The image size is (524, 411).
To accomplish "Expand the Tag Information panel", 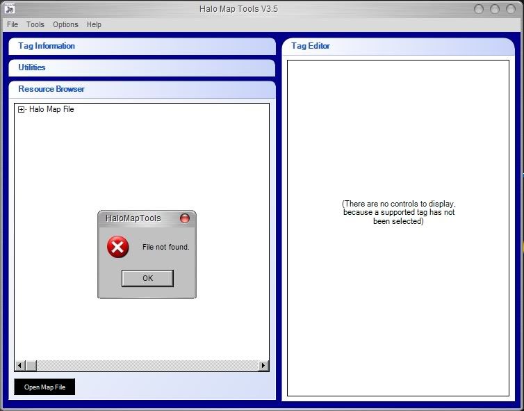I will (142, 46).
